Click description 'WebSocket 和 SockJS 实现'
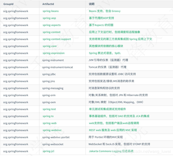173x156 pixels. coord(119,144)
